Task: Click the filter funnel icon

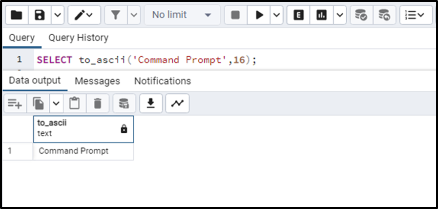Action: pyautogui.click(x=116, y=15)
